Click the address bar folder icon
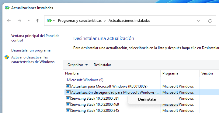Viewport: 219px width, 113px height. (49, 21)
